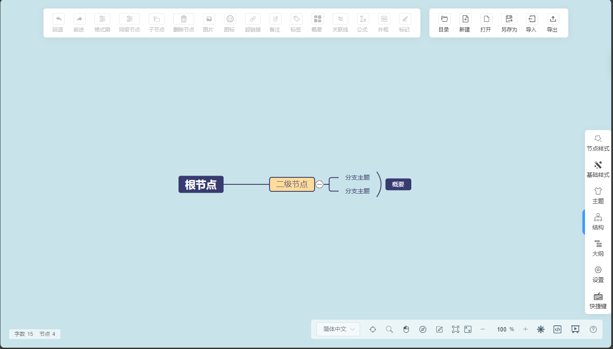Viewport: 613px width, 349px height.
Task: Toggle dark mode sun icon
Action: (541, 329)
